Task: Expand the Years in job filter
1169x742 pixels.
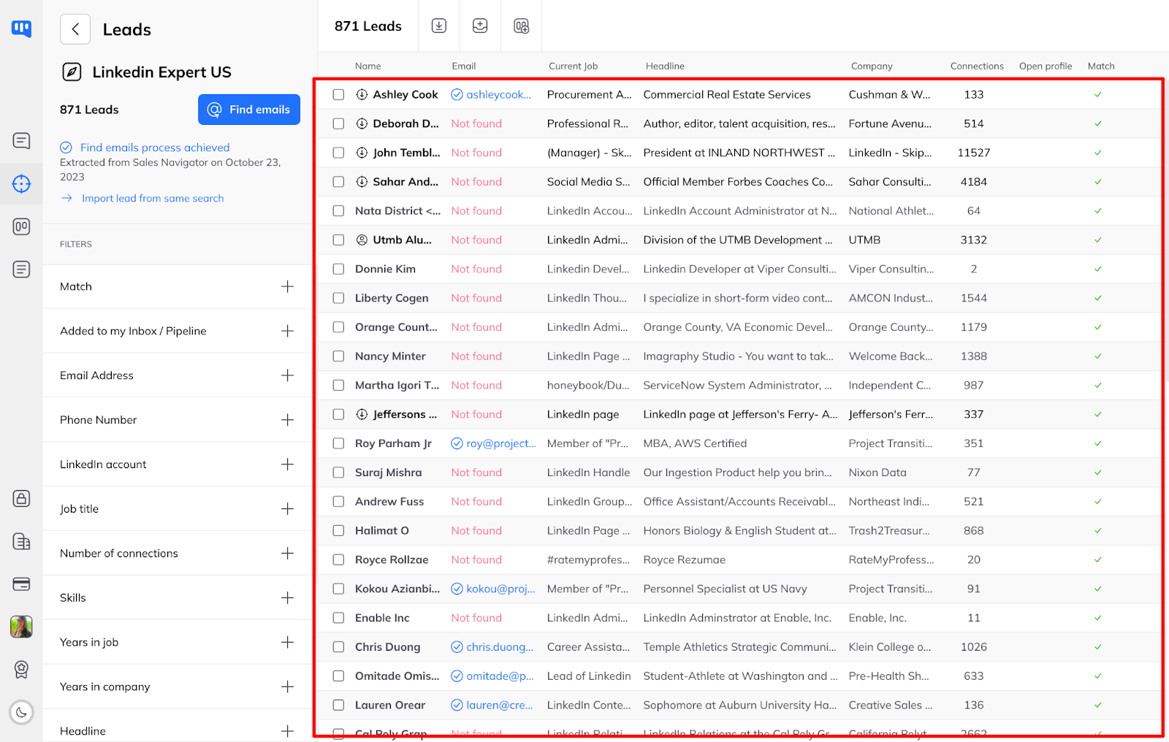Action: (288, 643)
